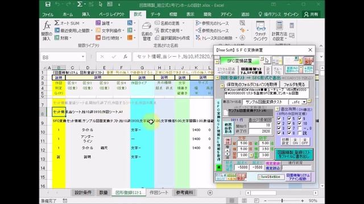Click Create from Selection (選択範囲から作成)
Screen dimensions: 364x204
point(172,38)
